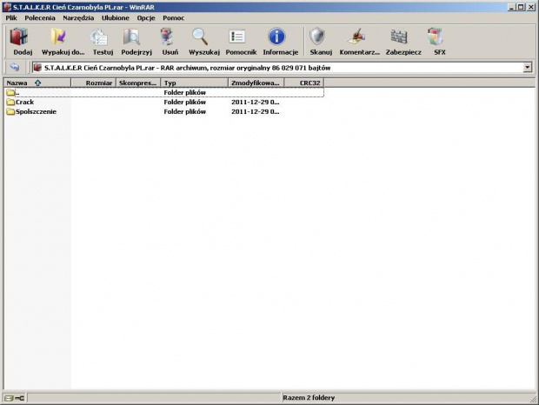Click the parent '..' folder icon
The image size is (539, 405).
(10, 92)
